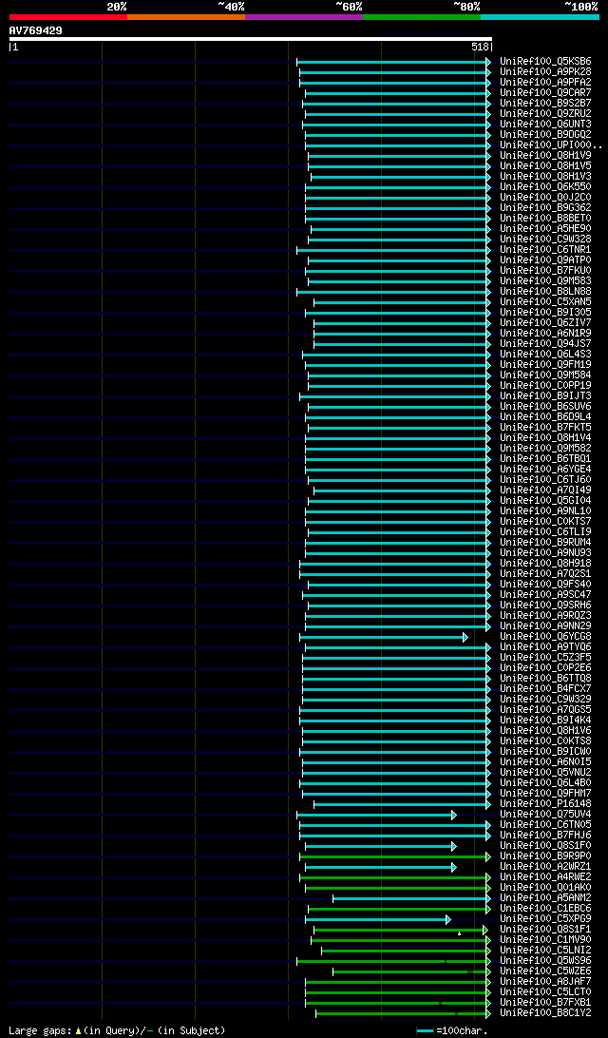Select UniRef100_Q8H1V4 hit
The image size is (608, 1038).
(546, 437)
